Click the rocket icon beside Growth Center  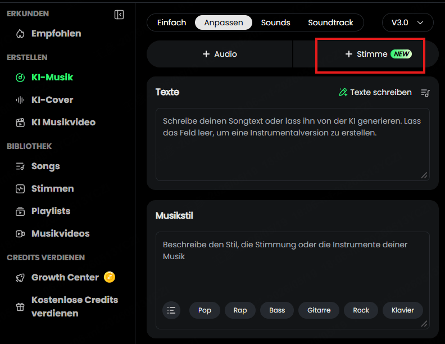pyautogui.click(x=20, y=278)
